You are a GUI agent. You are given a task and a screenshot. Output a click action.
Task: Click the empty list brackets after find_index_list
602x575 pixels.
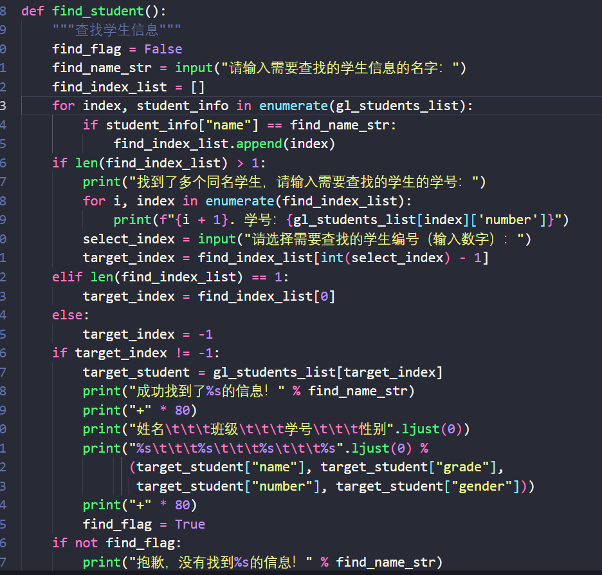pyautogui.click(x=197, y=88)
